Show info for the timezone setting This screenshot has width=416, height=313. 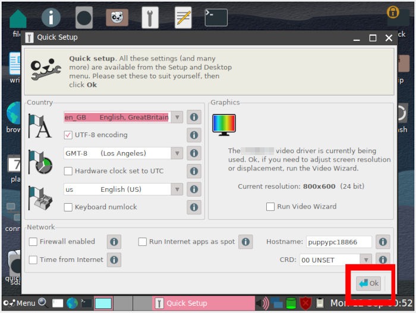(x=194, y=153)
